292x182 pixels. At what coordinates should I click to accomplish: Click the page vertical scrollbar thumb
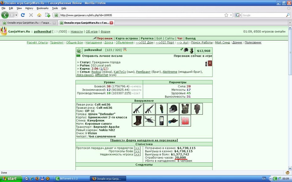[x=290, y=52]
